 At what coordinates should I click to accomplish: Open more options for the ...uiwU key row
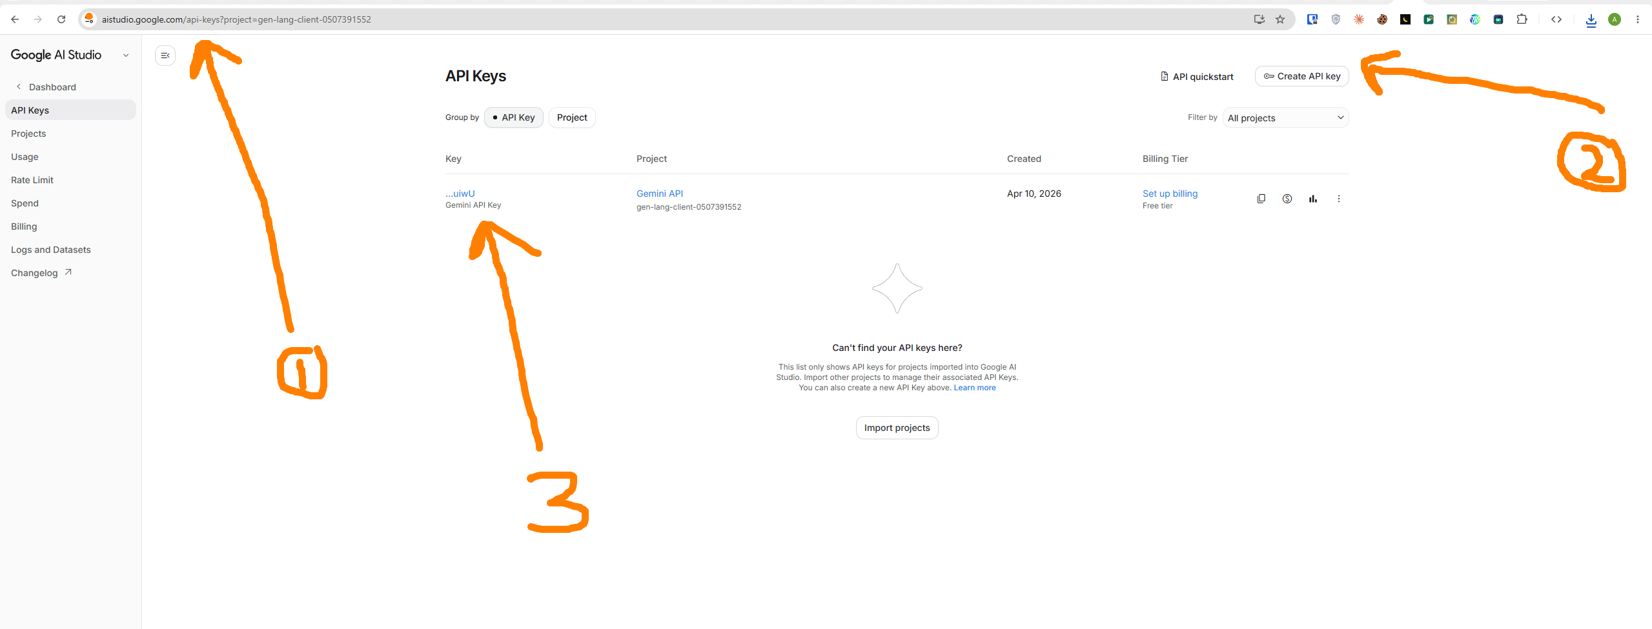[1338, 199]
